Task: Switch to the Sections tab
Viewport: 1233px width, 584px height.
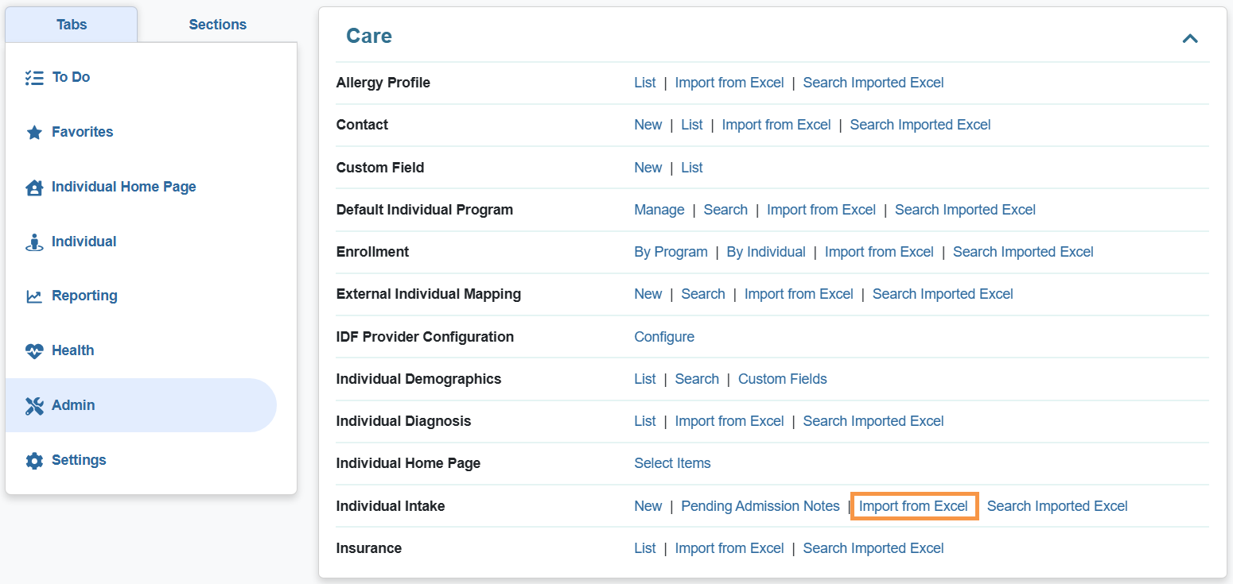Action: [x=217, y=25]
